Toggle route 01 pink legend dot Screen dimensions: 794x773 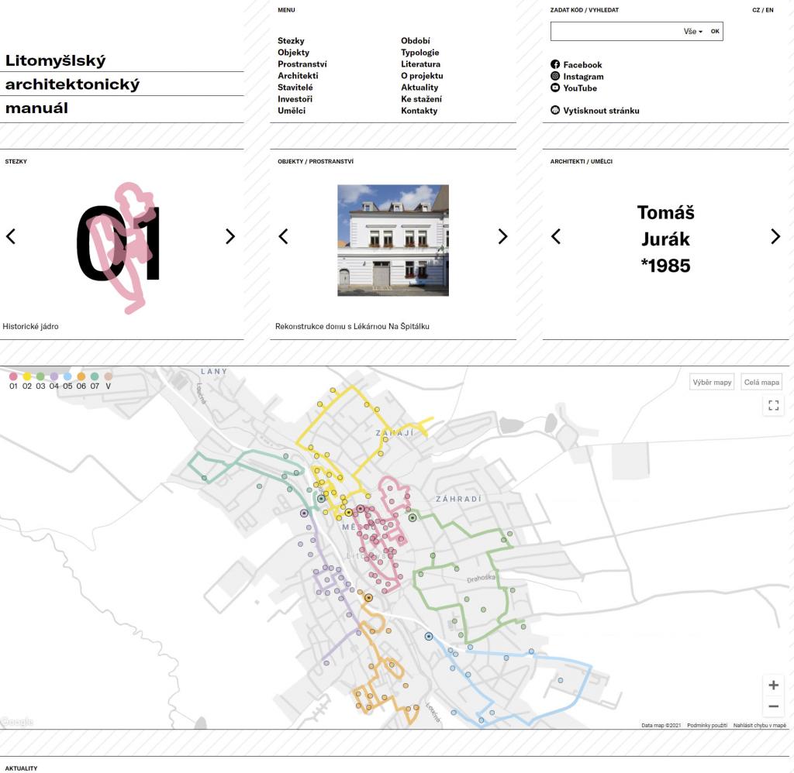click(13, 376)
